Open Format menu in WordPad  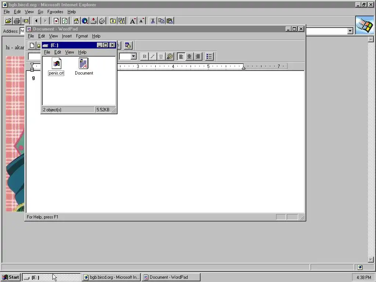(82, 36)
